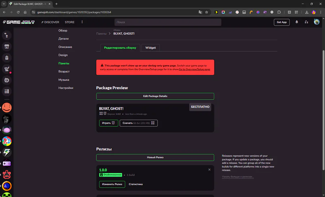Image resolution: width=325 pixels, height=197 pixels.
Task: Open the dark sketch artwork community icon
Action: (6, 119)
